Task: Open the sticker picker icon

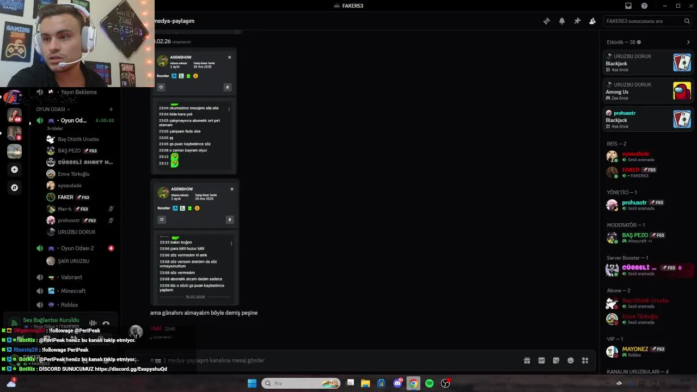Action: tap(556, 360)
